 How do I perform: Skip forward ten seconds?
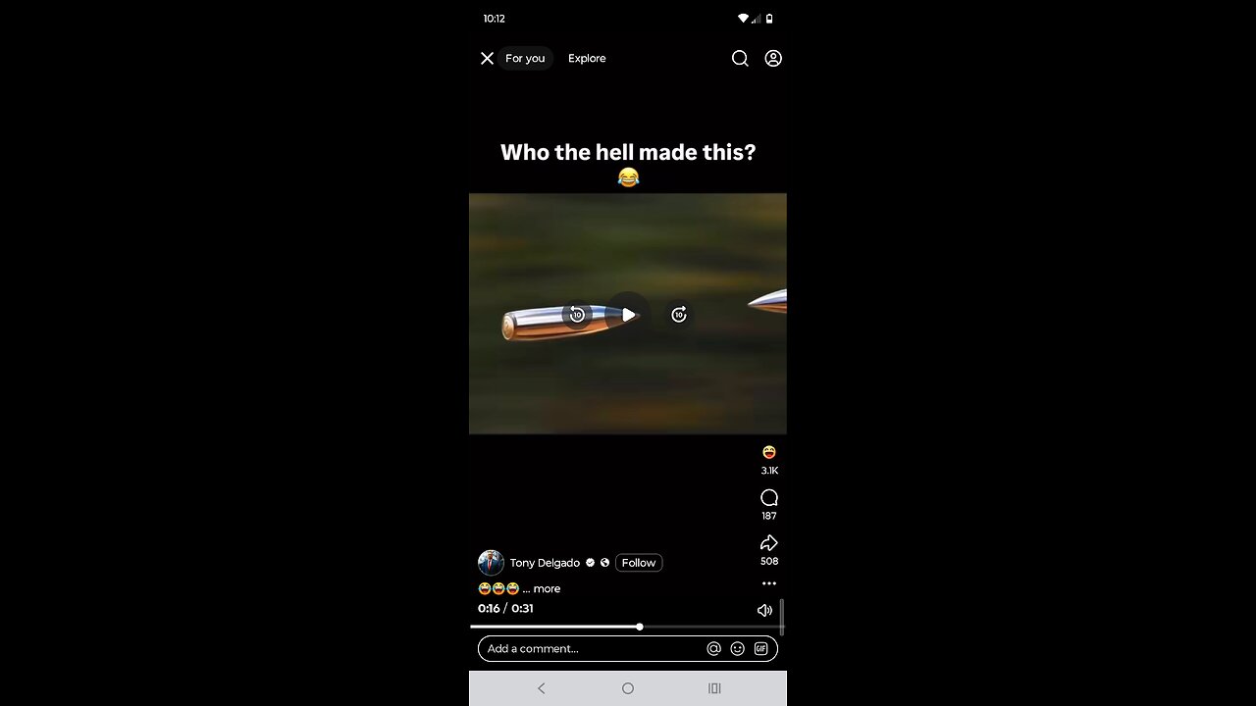pos(679,315)
